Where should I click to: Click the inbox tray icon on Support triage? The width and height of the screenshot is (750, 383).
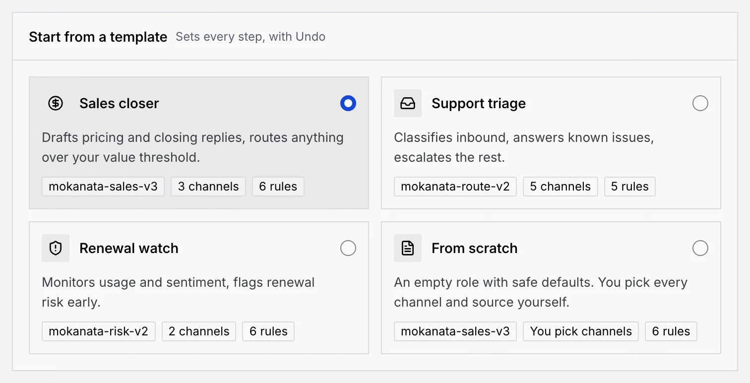(408, 103)
